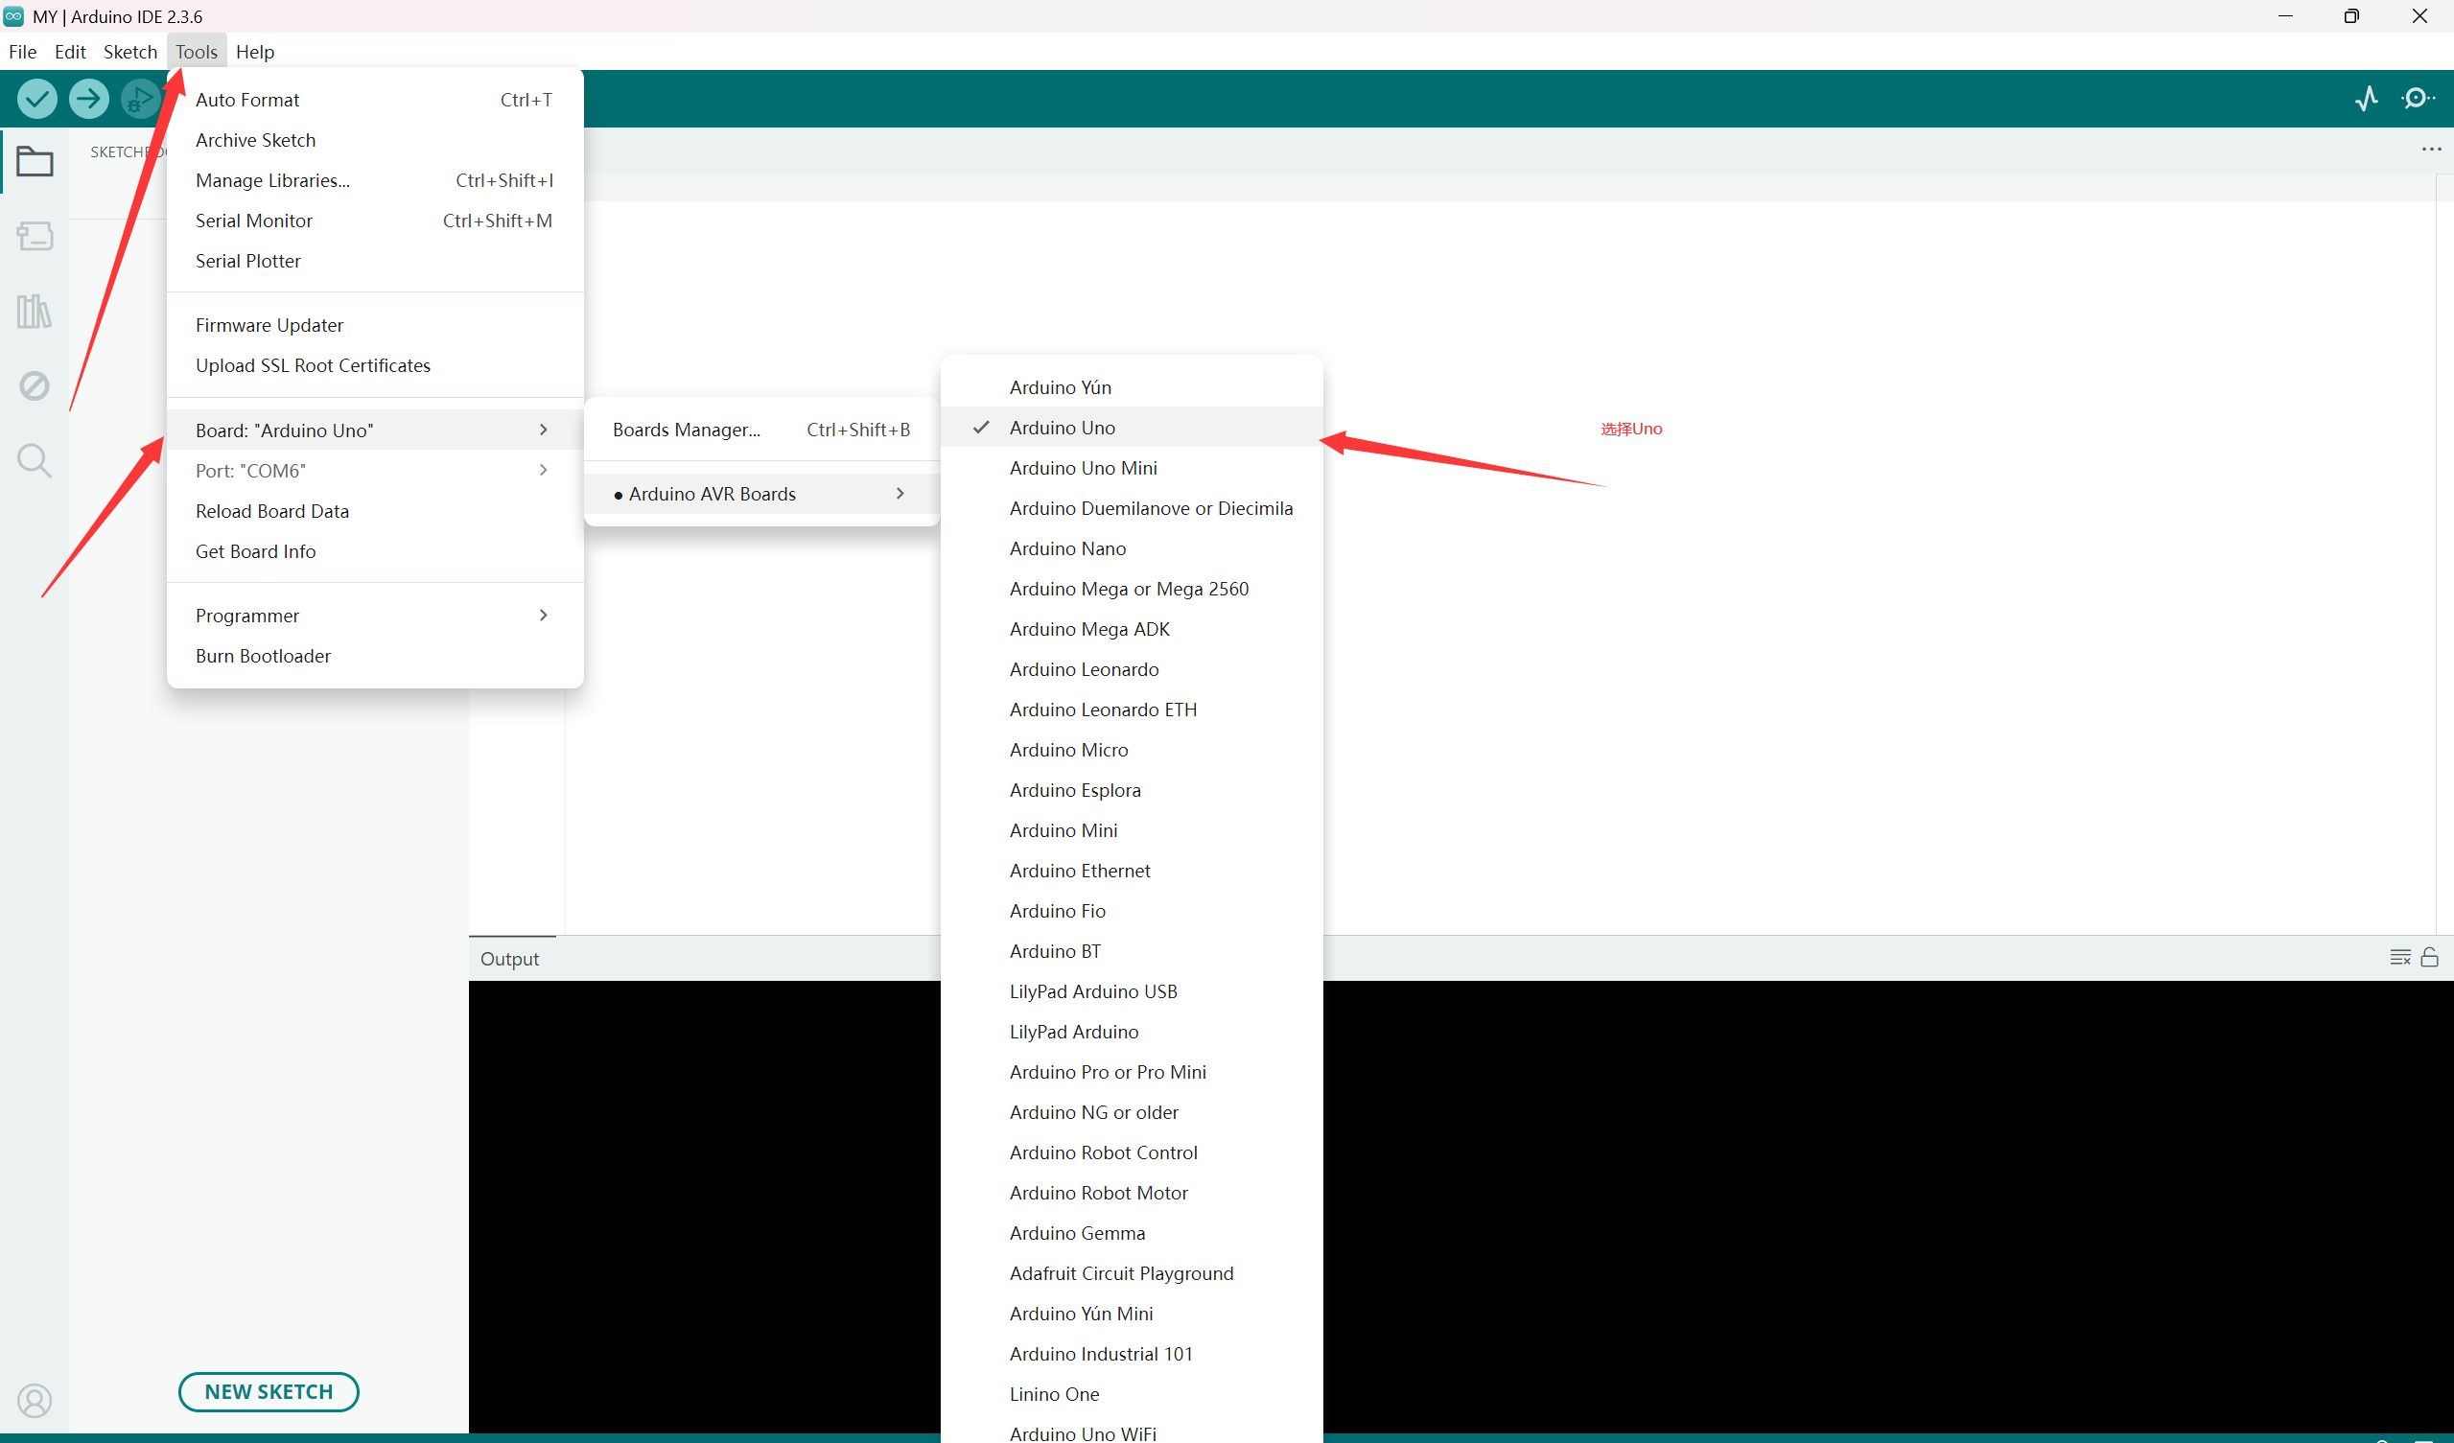Open the Sketchbook folder sidebar icon
Screen dimensions: 2454x1443
click(35, 162)
